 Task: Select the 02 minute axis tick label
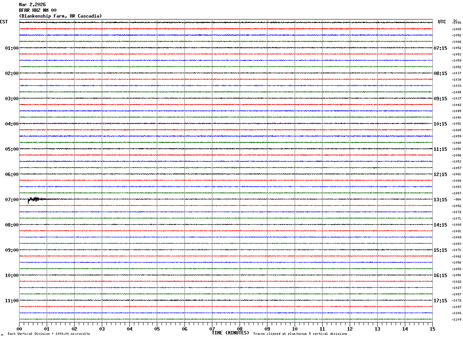[x=74, y=329]
